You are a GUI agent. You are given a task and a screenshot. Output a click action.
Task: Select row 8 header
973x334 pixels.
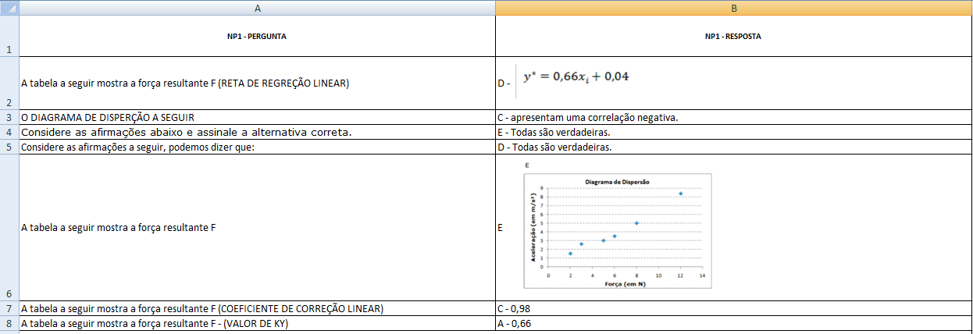click(x=9, y=324)
